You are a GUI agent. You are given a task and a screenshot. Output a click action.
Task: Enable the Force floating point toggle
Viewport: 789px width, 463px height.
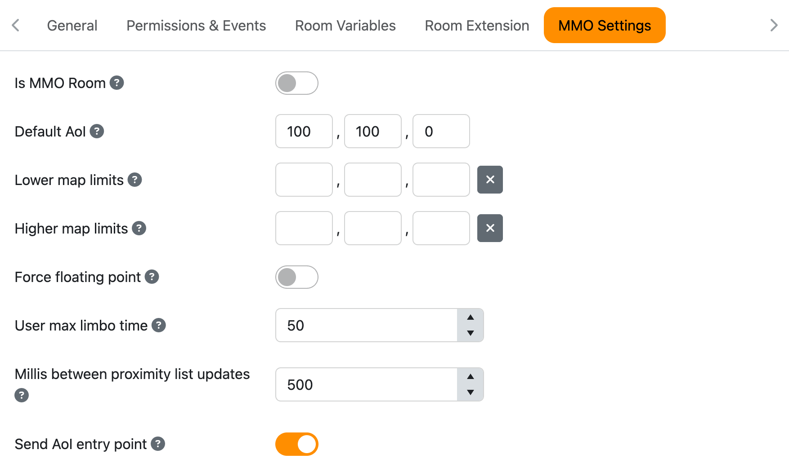[297, 277]
